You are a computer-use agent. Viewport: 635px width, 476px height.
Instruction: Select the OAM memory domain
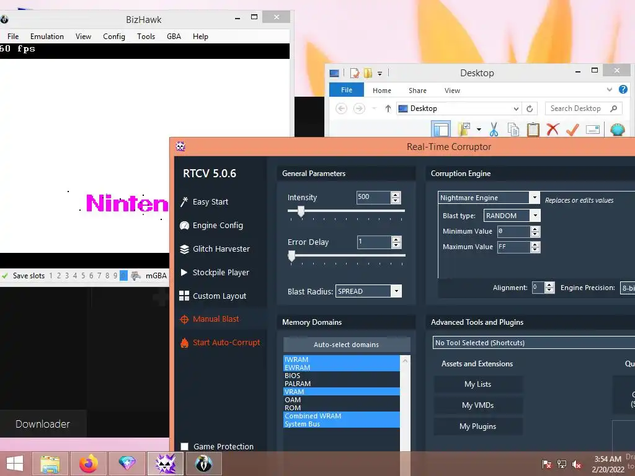(x=342, y=400)
